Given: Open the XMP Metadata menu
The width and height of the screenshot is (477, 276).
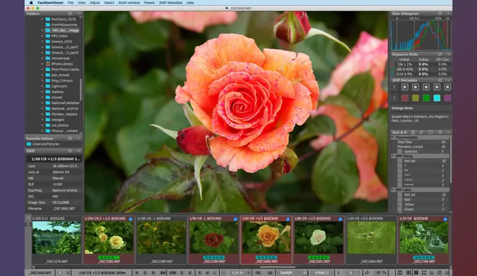Looking at the screenshot, I should pyautogui.click(x=171, y=3).
